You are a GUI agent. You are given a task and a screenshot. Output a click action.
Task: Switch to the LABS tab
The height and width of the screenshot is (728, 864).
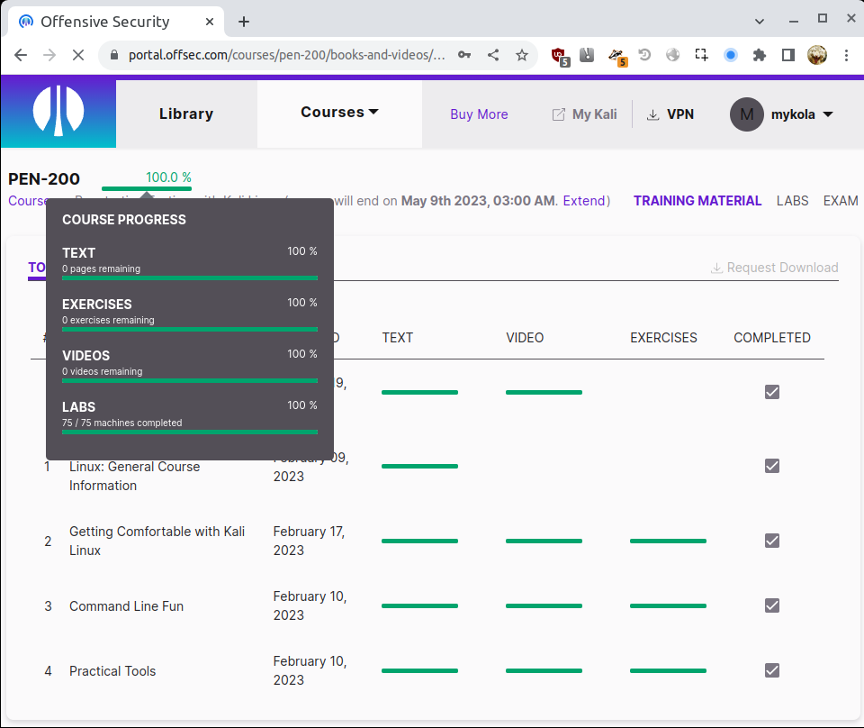point(792,201)
